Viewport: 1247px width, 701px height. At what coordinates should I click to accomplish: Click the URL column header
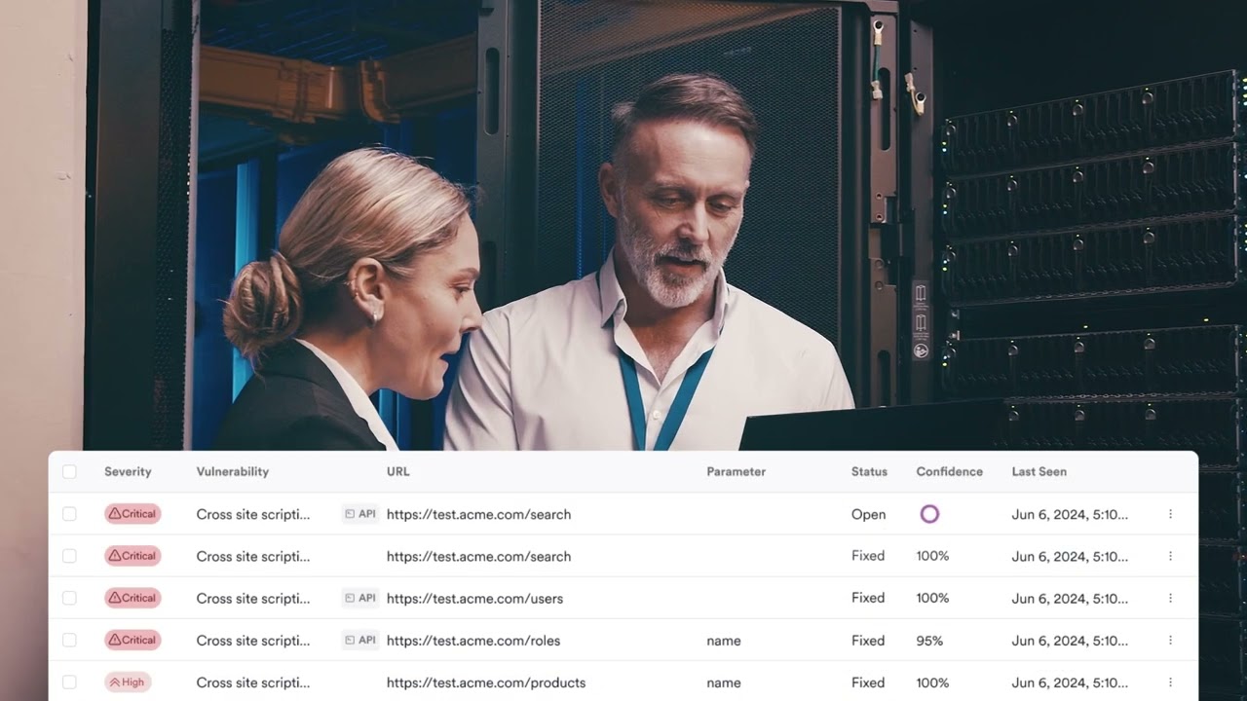[397, 471]
